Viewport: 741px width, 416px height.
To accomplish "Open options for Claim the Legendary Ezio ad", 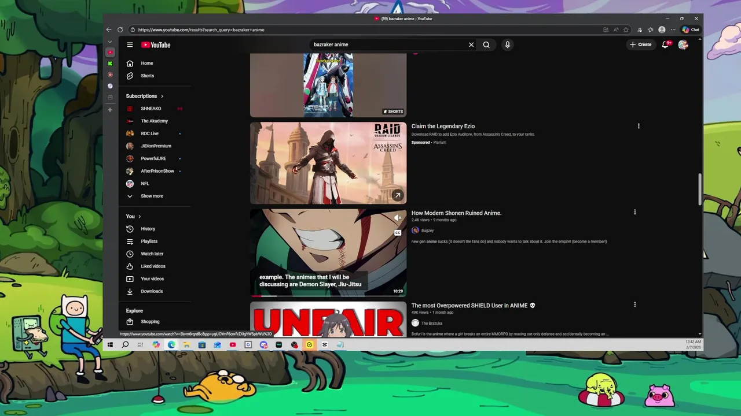I will click(639, 126).
